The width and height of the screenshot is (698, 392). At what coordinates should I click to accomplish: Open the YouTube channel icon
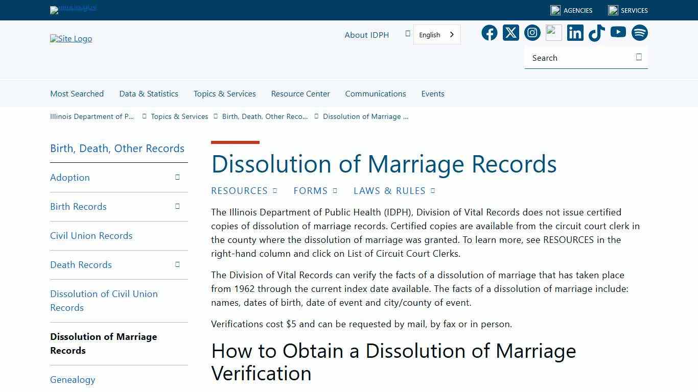point(618,32)
